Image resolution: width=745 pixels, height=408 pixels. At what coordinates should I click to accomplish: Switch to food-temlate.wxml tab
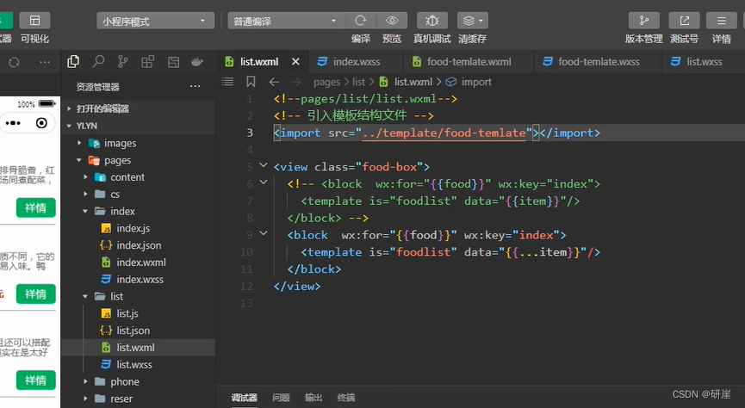tap(469, 62)
